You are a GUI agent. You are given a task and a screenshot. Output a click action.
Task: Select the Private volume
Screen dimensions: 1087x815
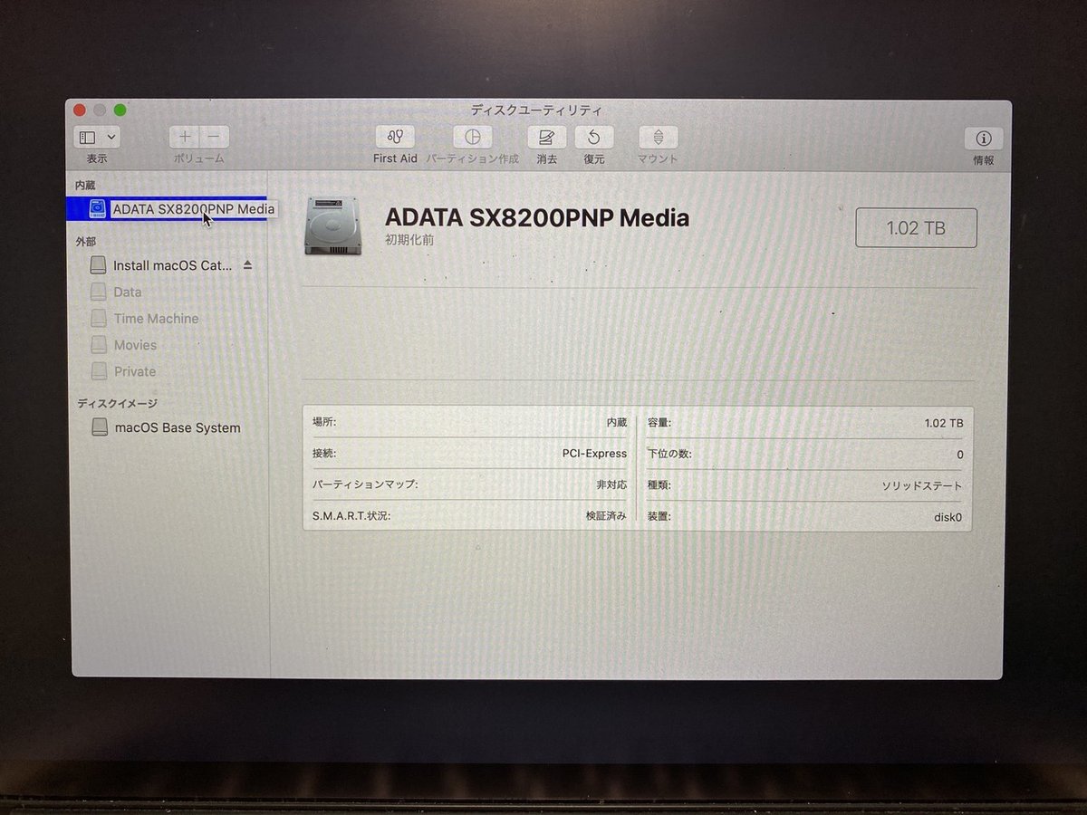[135, 371]
